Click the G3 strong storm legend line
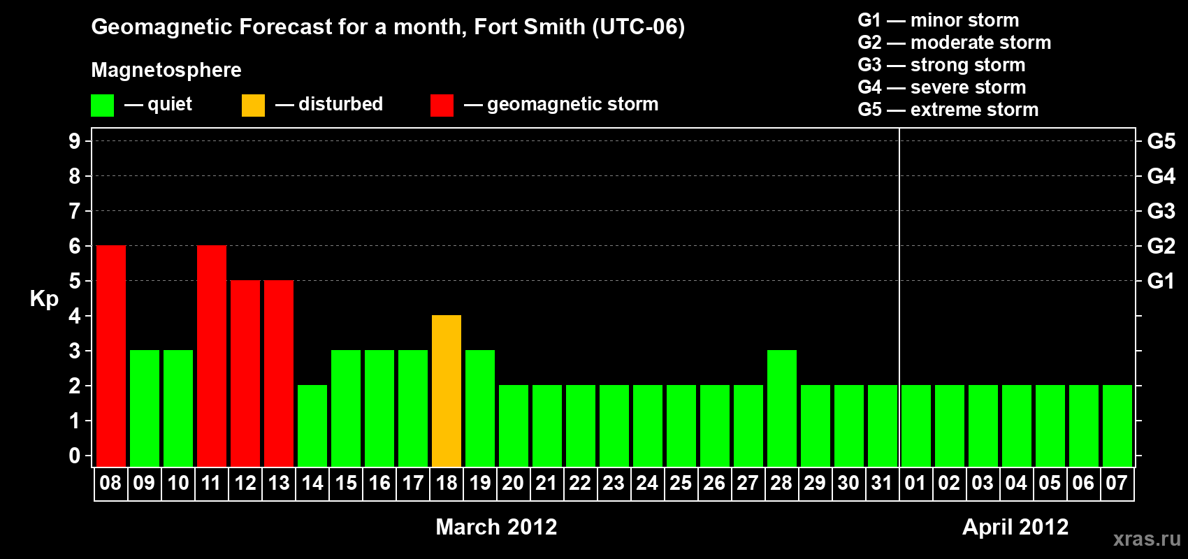Image resolution: width=1188 pixels, height=559 pixels. 941,65
